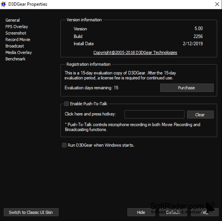222x221 pixels.
Task: Select Media Overlay in sidebar
Action: coord(18,53)
